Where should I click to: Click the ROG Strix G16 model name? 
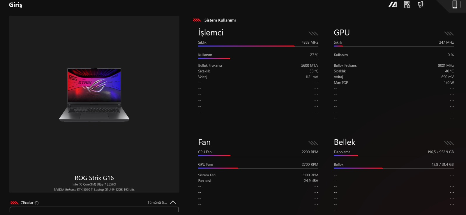tap(94, 178)
